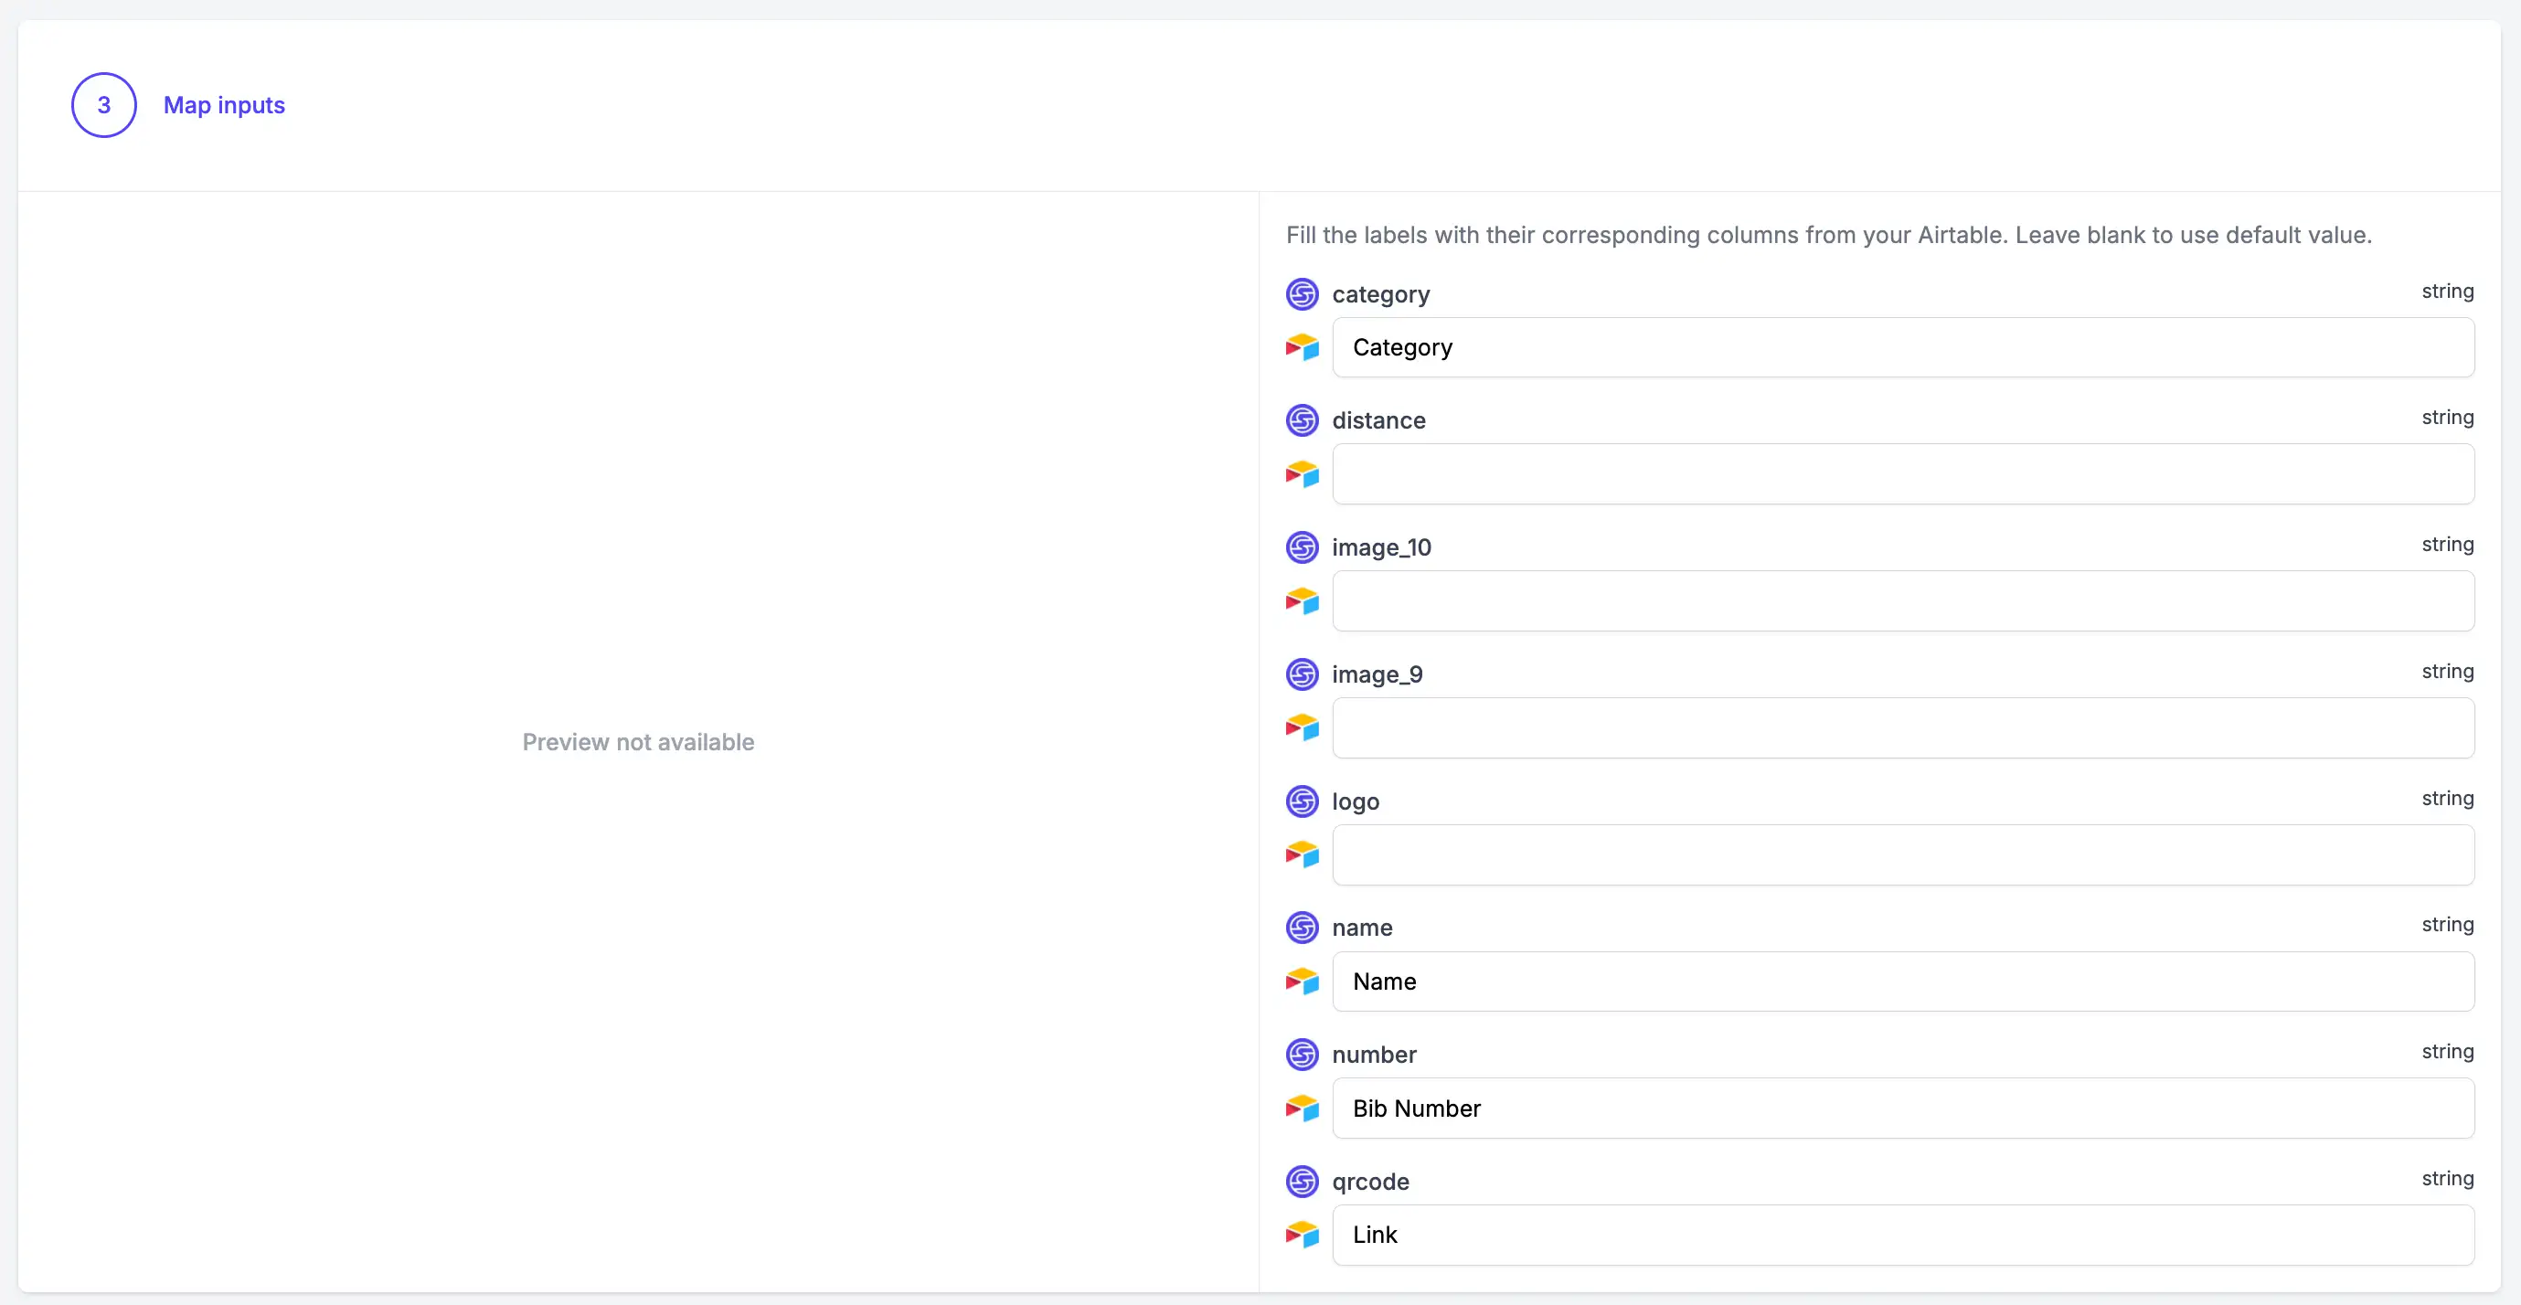Click the Airtable icon beside image_9 input

pyautogui.click(x=1302, y=727)
